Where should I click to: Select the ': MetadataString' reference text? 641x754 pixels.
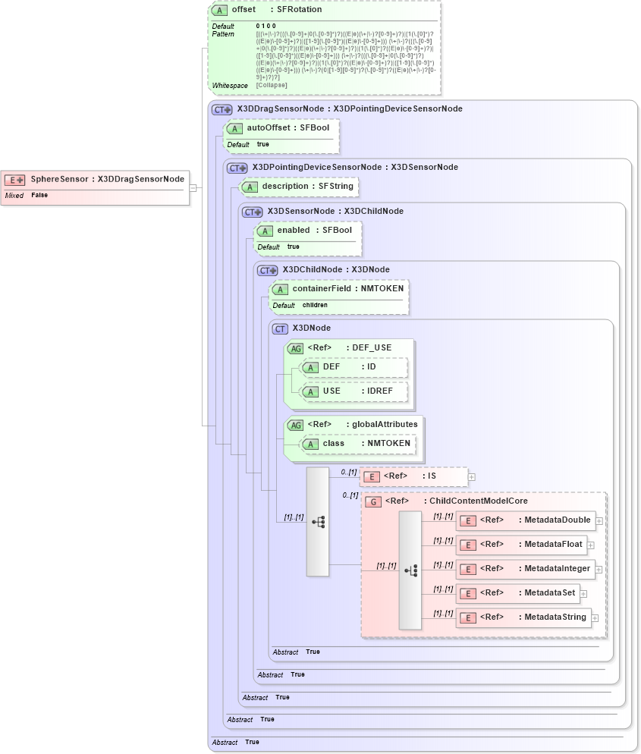coord(552,617)
